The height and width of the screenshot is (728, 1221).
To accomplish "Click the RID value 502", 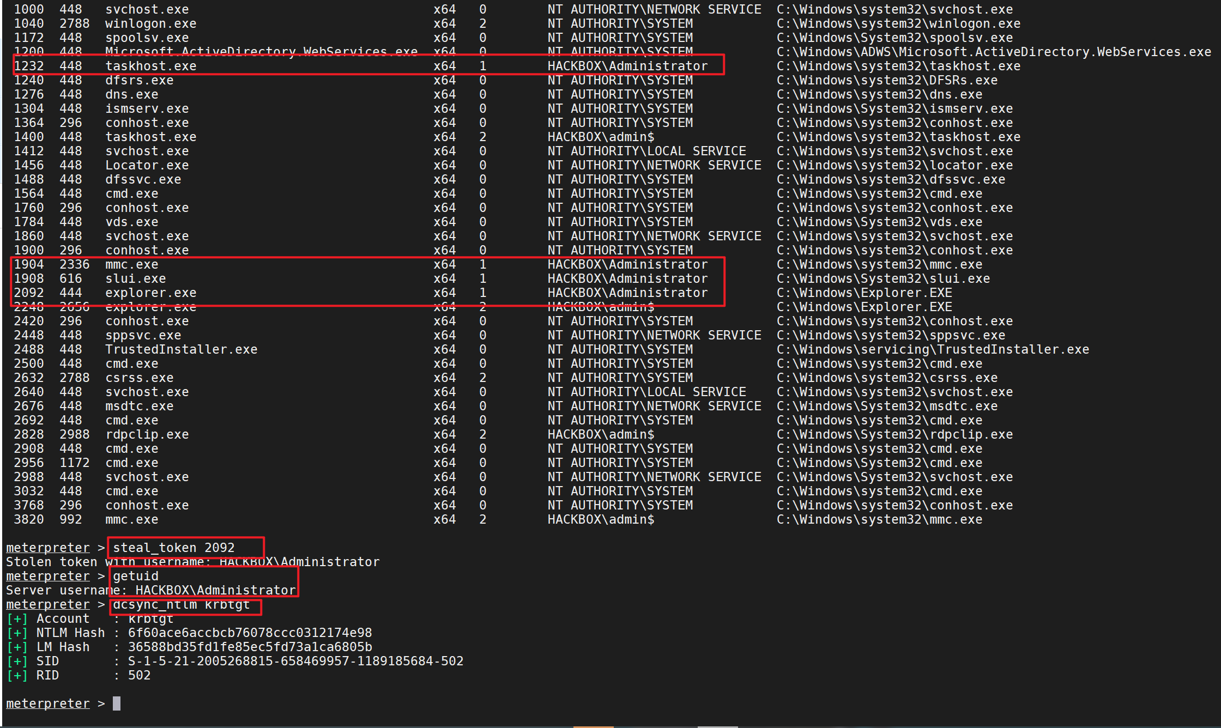I will click(139, 675).
